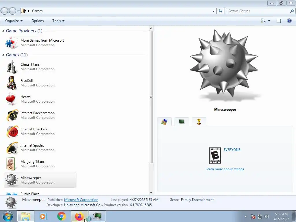Select the Internet Checkers icon
The image size is (296, 222).
[x=12, y=132]
